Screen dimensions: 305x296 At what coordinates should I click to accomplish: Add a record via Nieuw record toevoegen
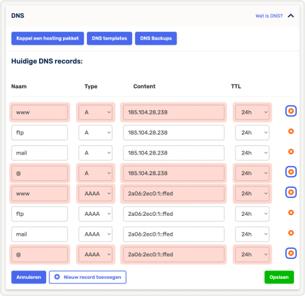[x=87, y=277]
